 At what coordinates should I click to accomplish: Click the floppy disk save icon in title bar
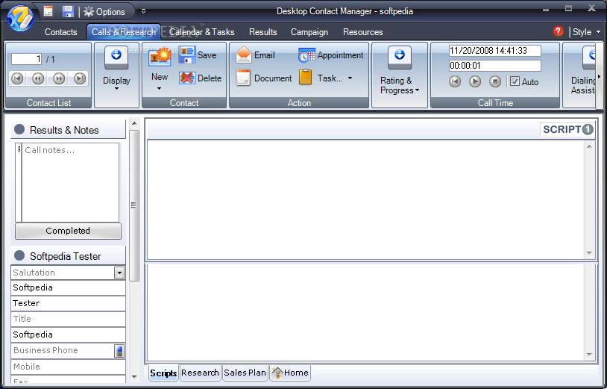click(68, 11)
